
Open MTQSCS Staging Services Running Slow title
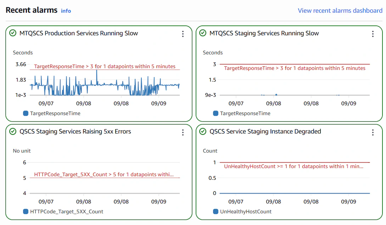pos(264,33)
